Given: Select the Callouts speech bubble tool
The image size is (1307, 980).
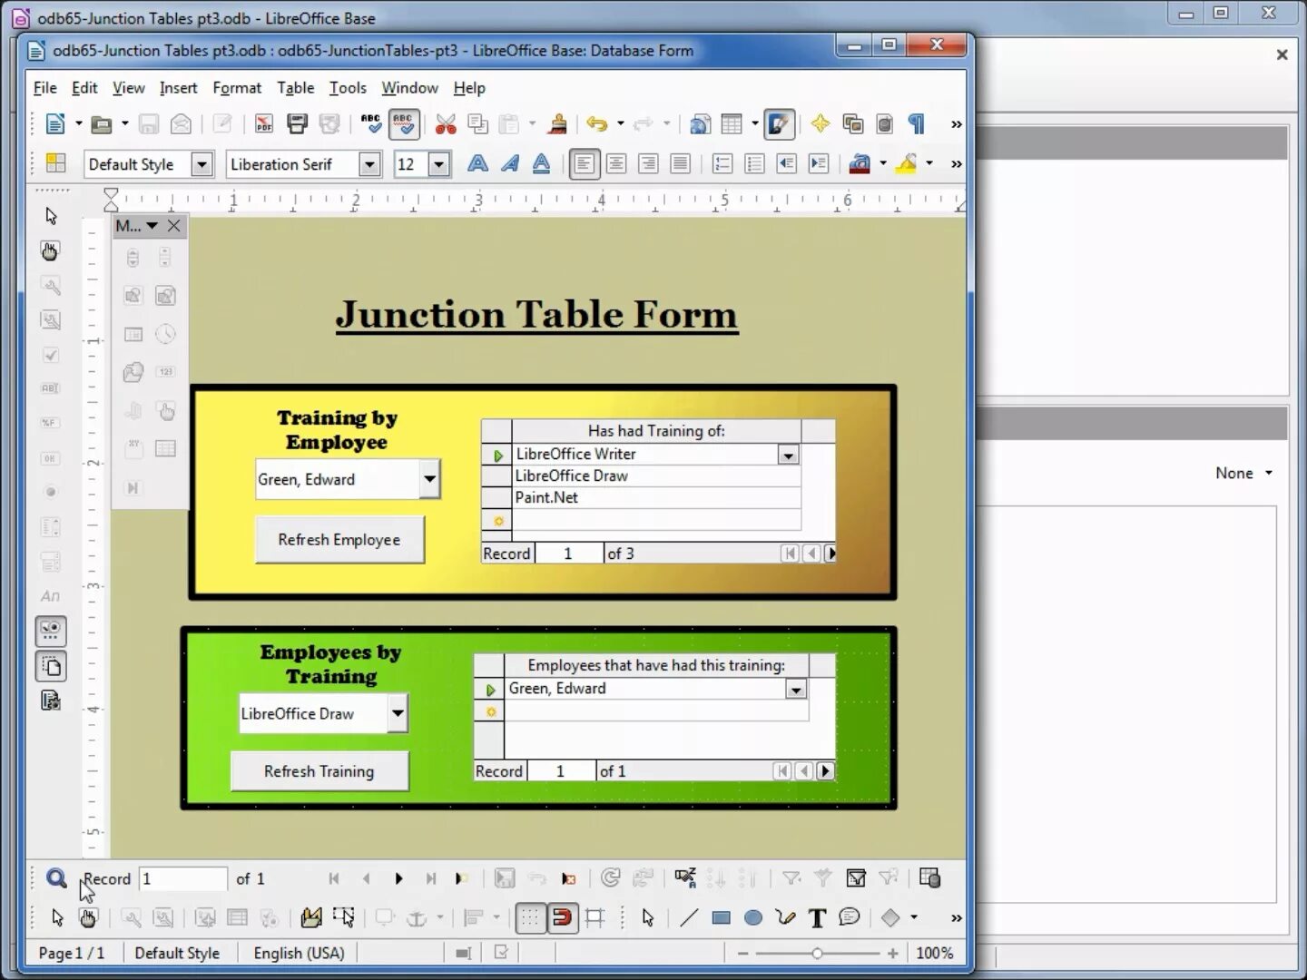Looking at the screenshot, I should pyautogui.click(x=850, y=918).
